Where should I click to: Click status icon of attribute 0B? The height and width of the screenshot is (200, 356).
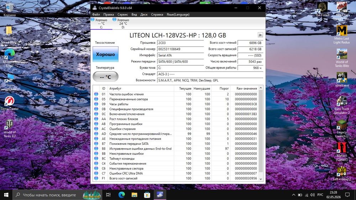[x=96, y=109]
